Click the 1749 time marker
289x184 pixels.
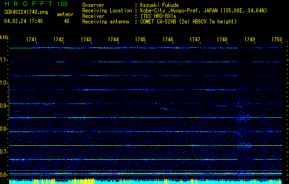pos(249,40)
